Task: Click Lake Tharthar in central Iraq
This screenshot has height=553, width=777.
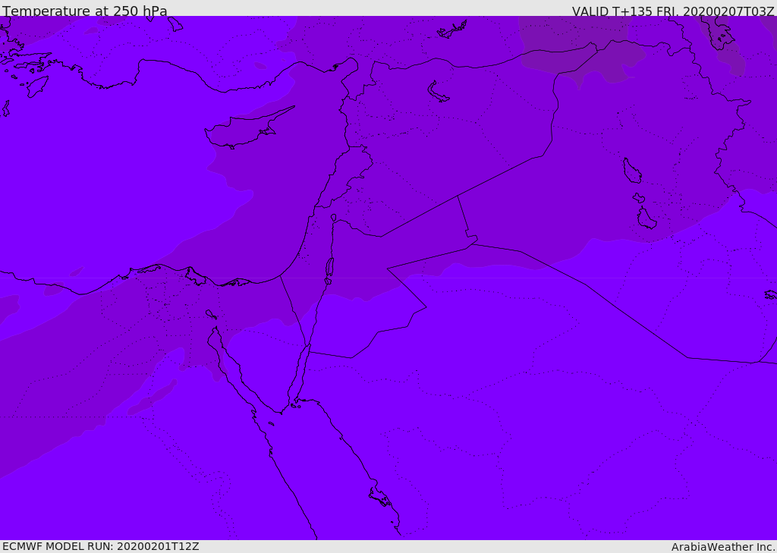Action: 631,171
